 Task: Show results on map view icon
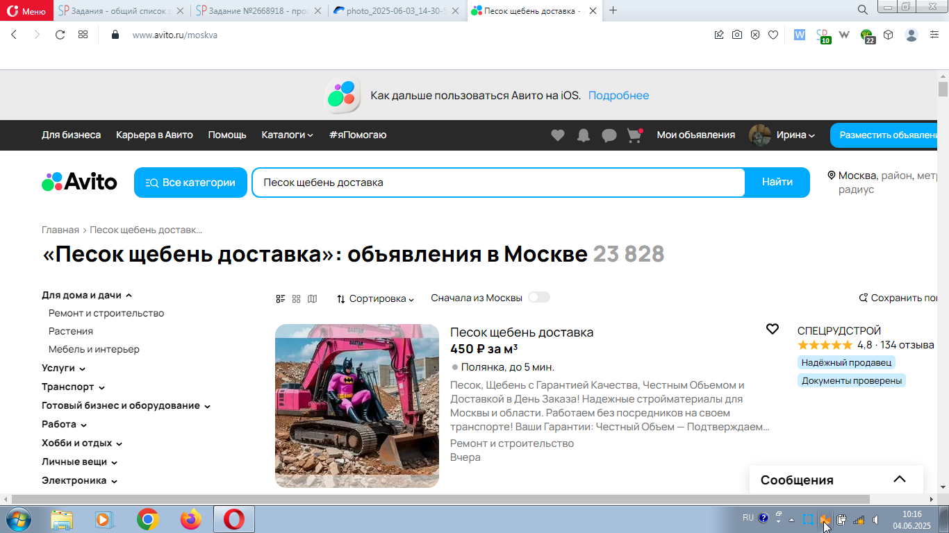pos(313,298)
